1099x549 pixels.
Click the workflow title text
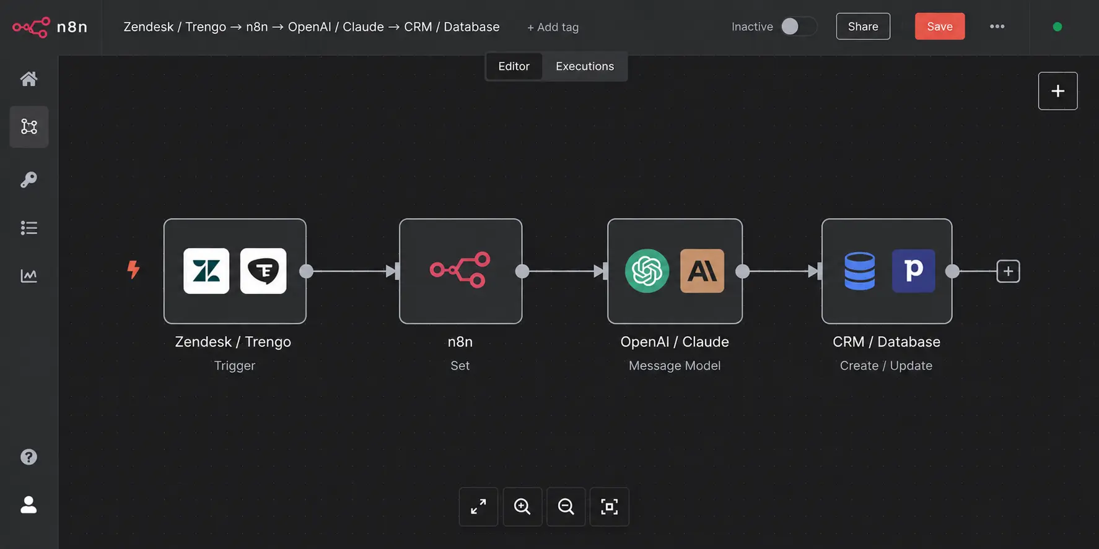pos(312,27)
